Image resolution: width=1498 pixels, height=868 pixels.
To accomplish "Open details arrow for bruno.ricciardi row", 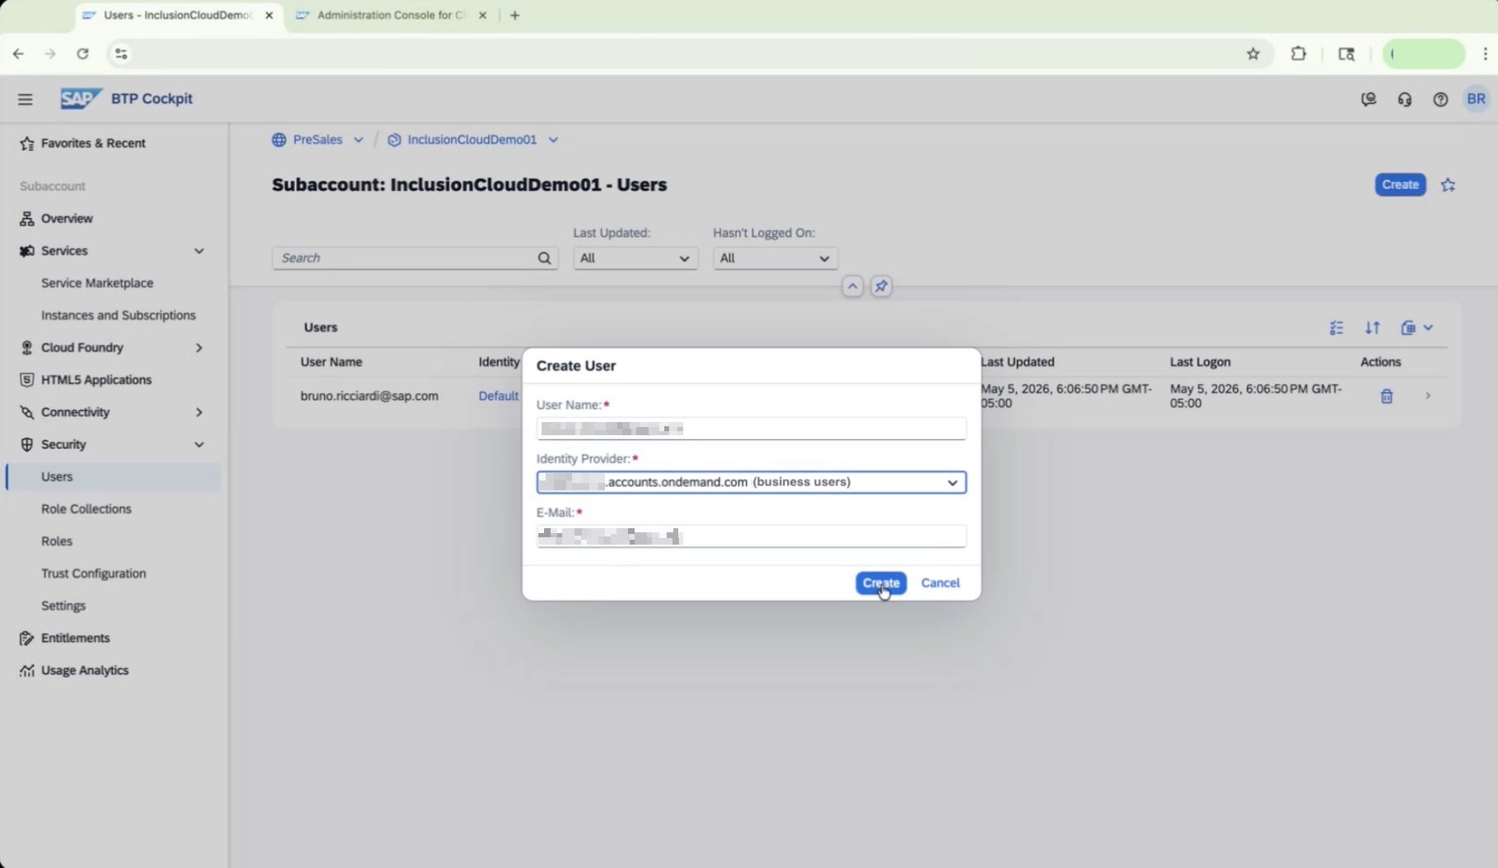I will [x=1428, y=397].
